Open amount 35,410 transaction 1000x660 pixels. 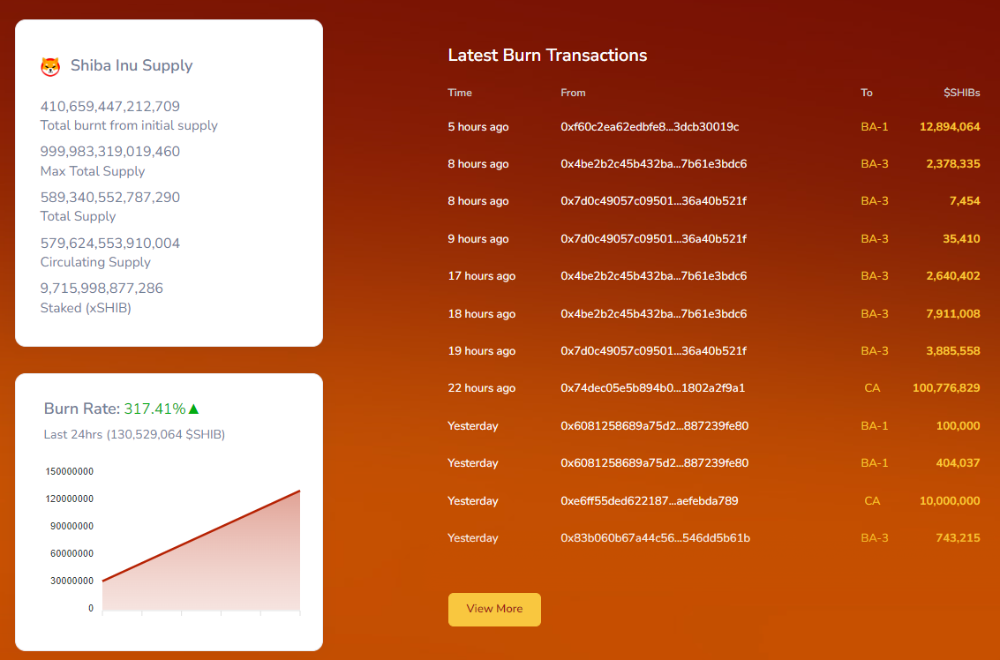point(962,239)
